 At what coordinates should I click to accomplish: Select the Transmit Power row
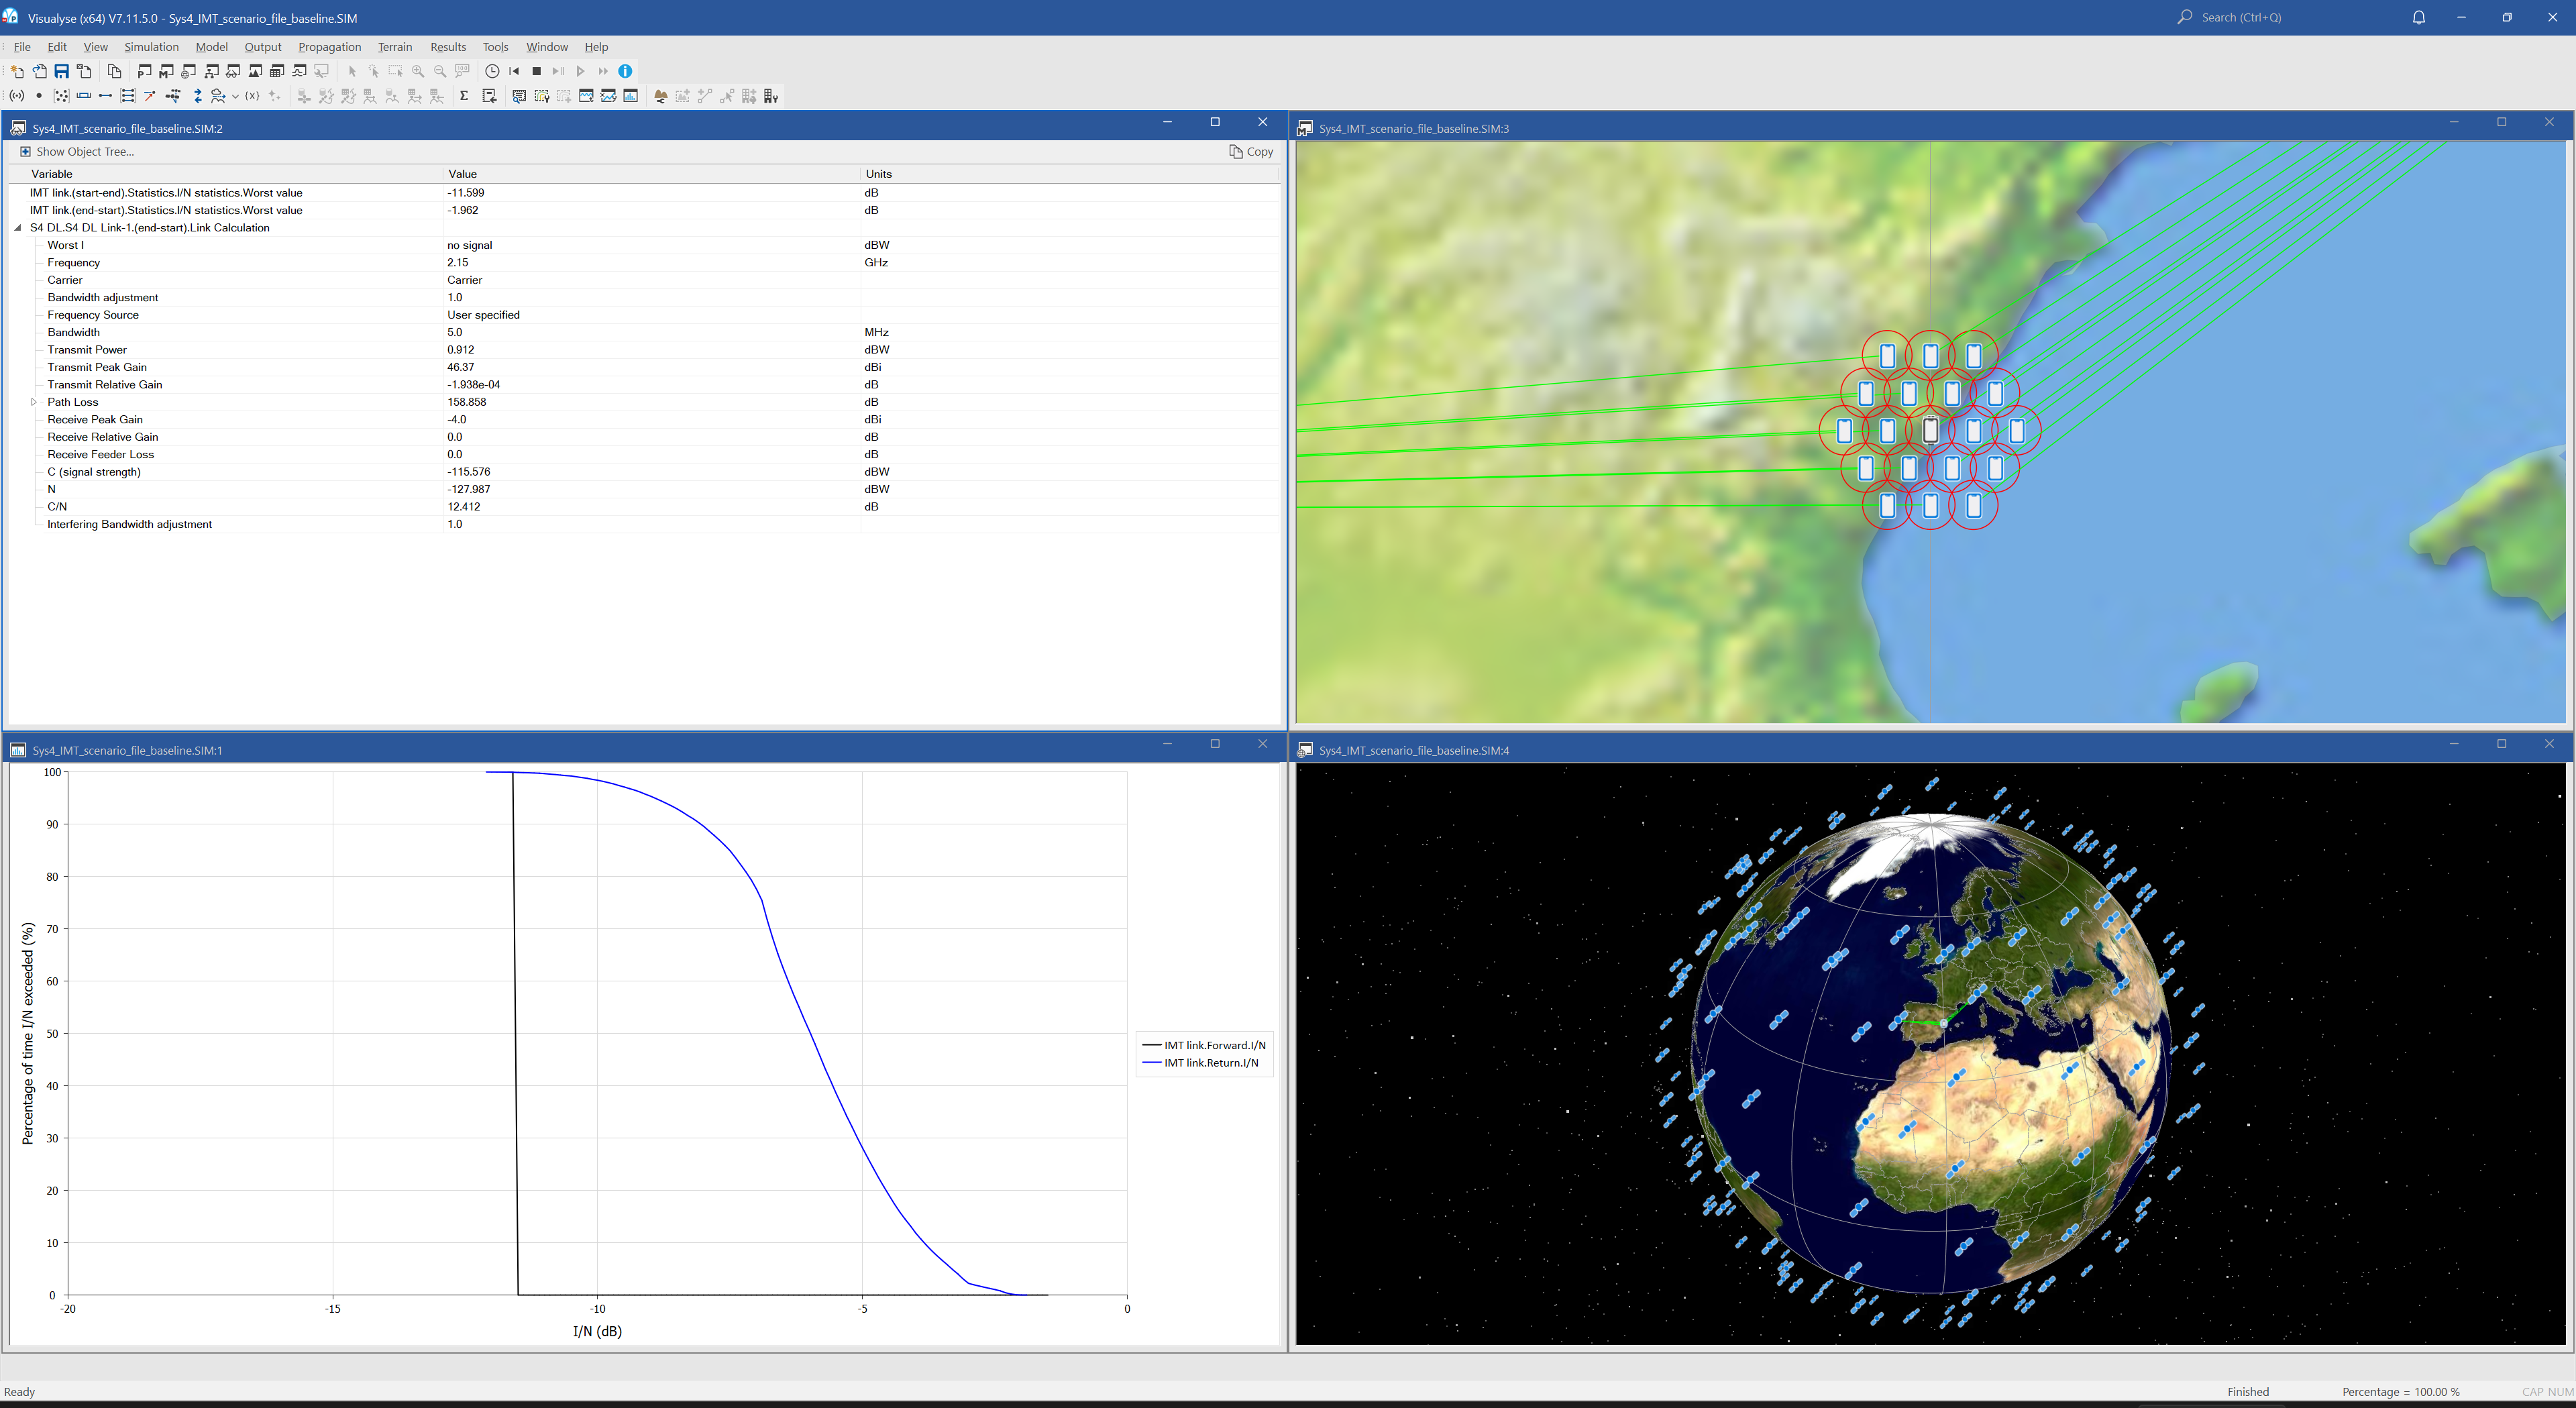(x=644, y=350)
